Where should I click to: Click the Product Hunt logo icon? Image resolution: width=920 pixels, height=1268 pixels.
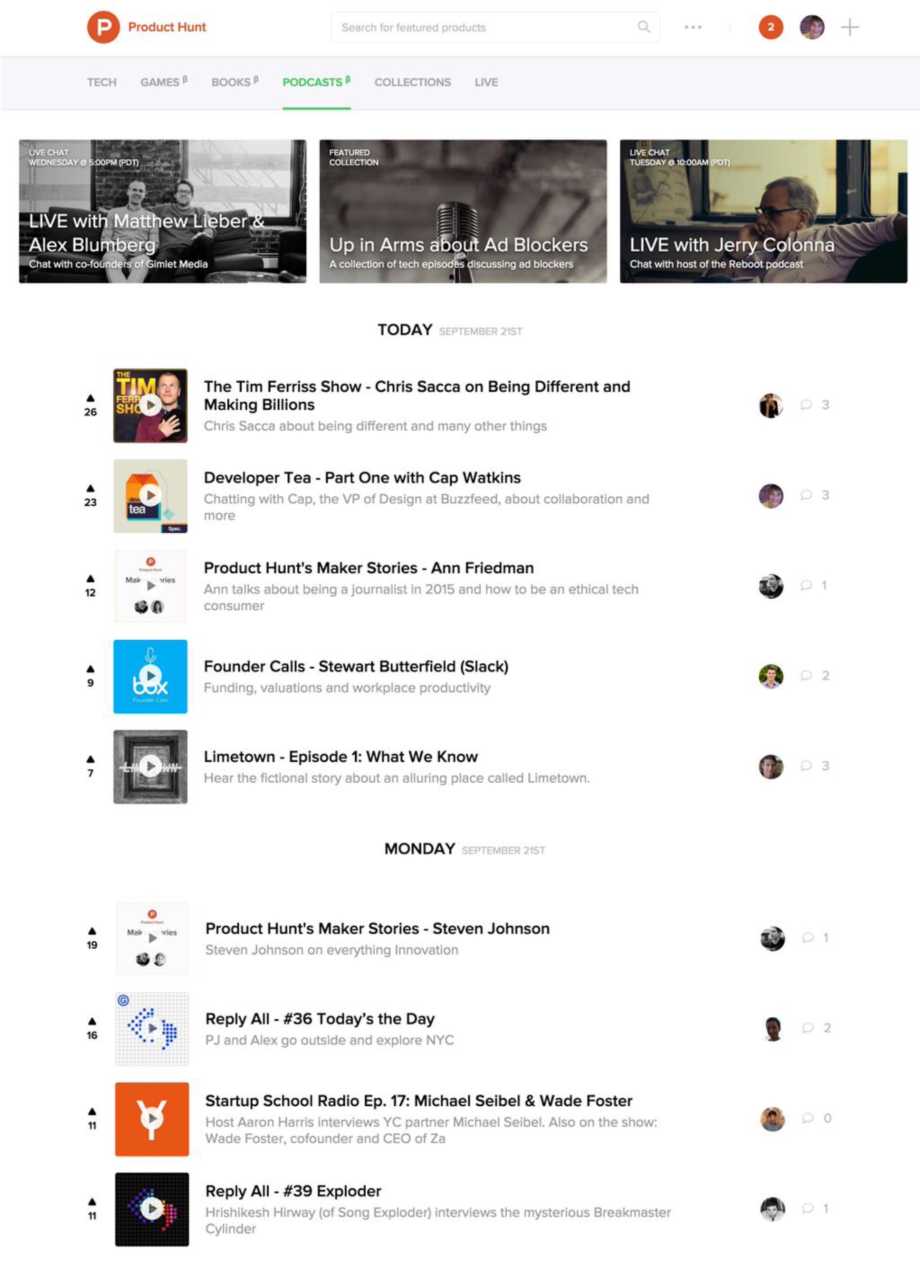click(103, 27)
